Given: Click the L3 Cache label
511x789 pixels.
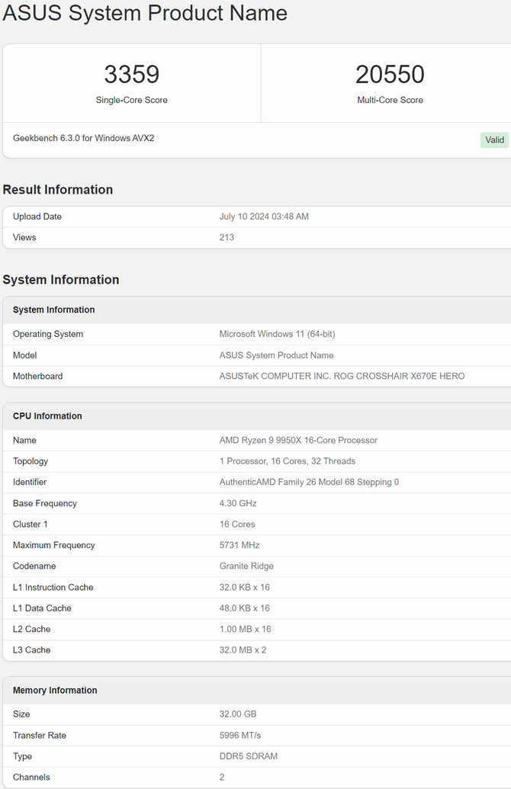Looking at the screenshot, I should 32,650.
